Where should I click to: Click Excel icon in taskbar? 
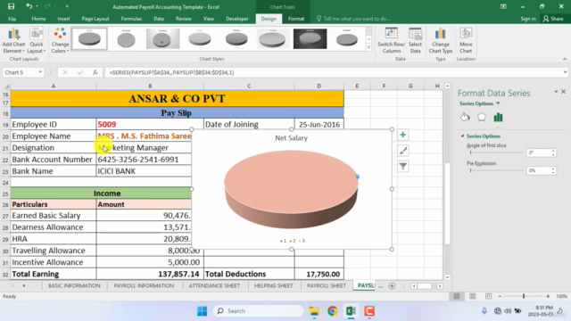click(351, 311)
